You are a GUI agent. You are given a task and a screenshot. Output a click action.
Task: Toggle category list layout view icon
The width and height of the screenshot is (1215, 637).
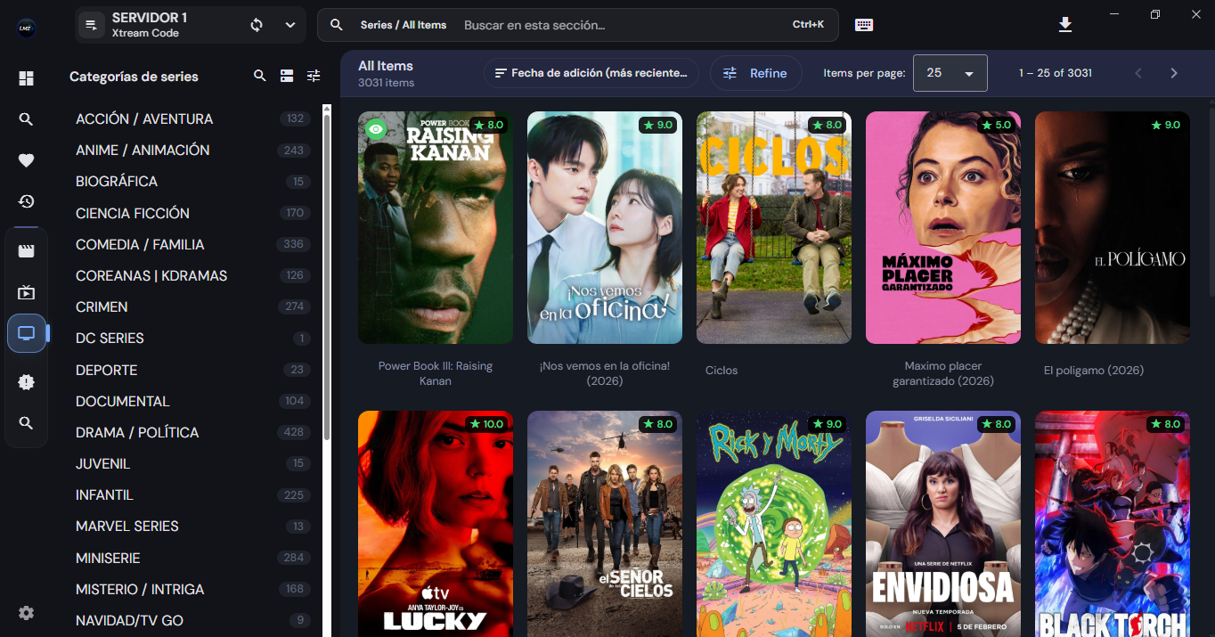[x=287, y=76]
